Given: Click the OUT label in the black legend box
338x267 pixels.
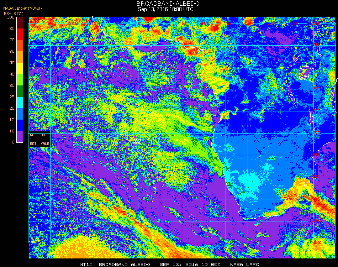Looking at the screenshot, I should 44,135.
